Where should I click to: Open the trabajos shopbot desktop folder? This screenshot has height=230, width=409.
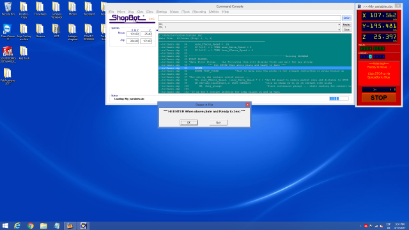click(72, 32)
